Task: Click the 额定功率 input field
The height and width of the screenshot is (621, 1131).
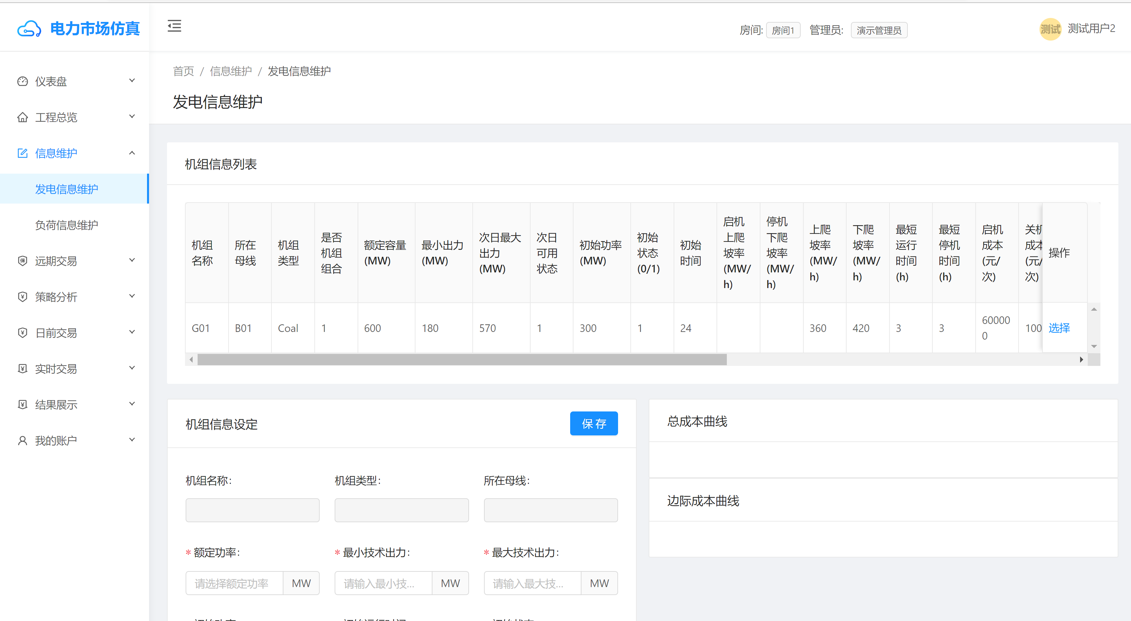Action: [x=235, y=583]
